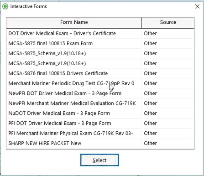204x176 pixels.
Task: Choose NewPFI Merchant Mariner Medical Evaluation CG-719K
Action: click(x=72, y=104)
